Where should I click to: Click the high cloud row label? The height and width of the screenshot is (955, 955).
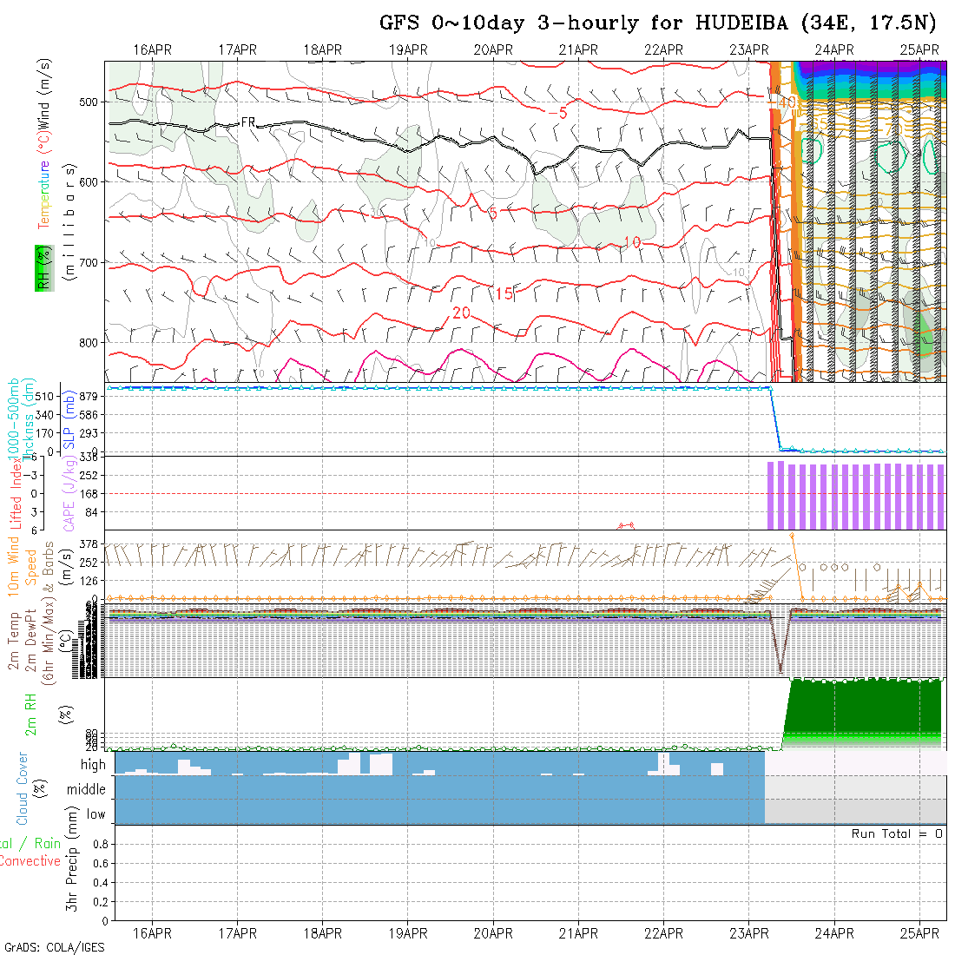coord(93,764)
